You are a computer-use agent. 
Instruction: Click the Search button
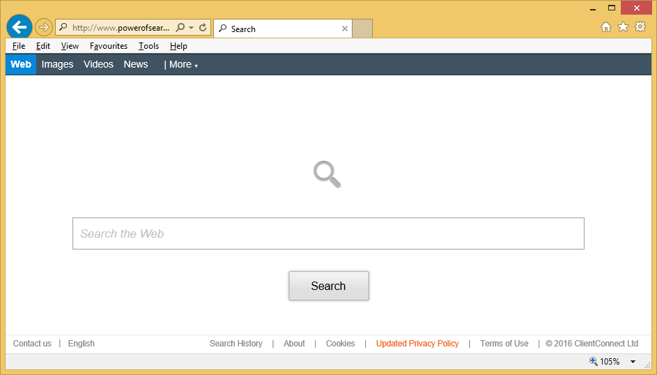tap(329, 286)
